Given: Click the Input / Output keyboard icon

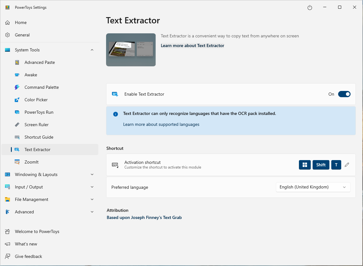Looking at the screenshot, I should point(7,187).
